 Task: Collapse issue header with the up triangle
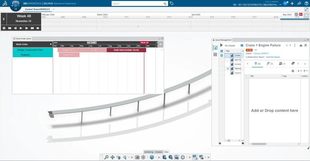tap(301, 45)
